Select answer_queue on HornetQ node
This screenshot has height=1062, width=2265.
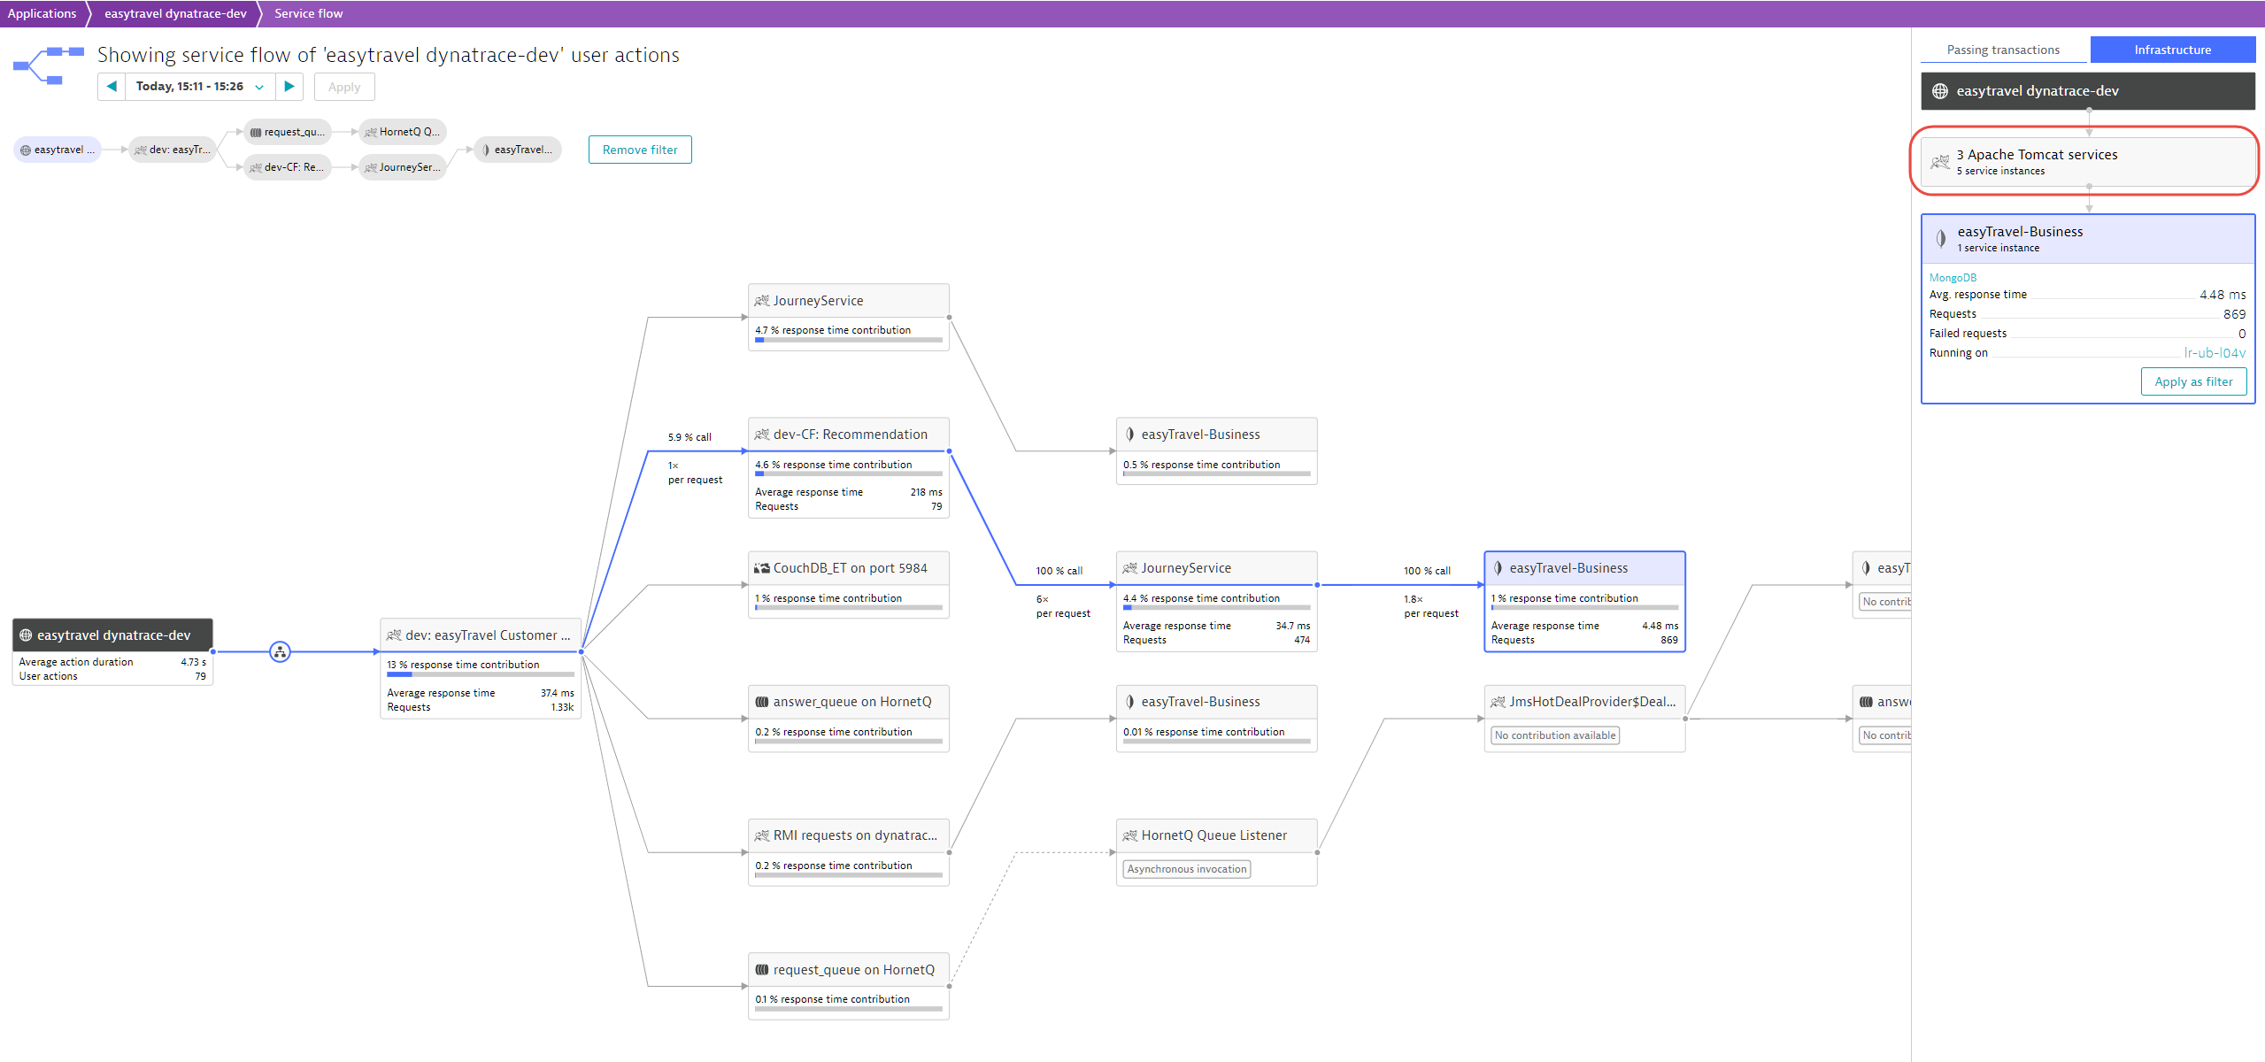(x=849, y=719)
